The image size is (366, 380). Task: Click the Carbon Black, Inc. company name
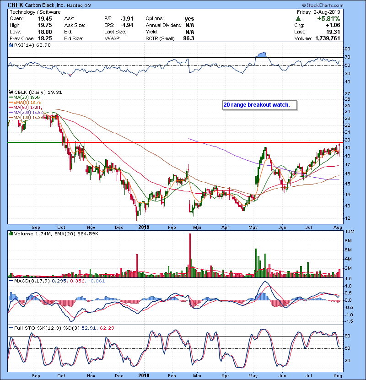click(x=44, y=5)
